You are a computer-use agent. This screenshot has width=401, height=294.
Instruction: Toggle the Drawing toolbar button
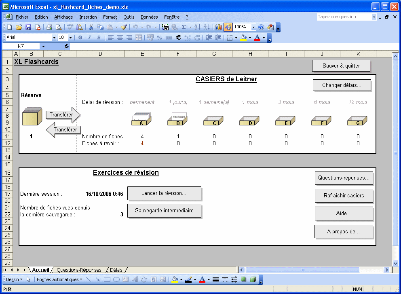(228, 27)
